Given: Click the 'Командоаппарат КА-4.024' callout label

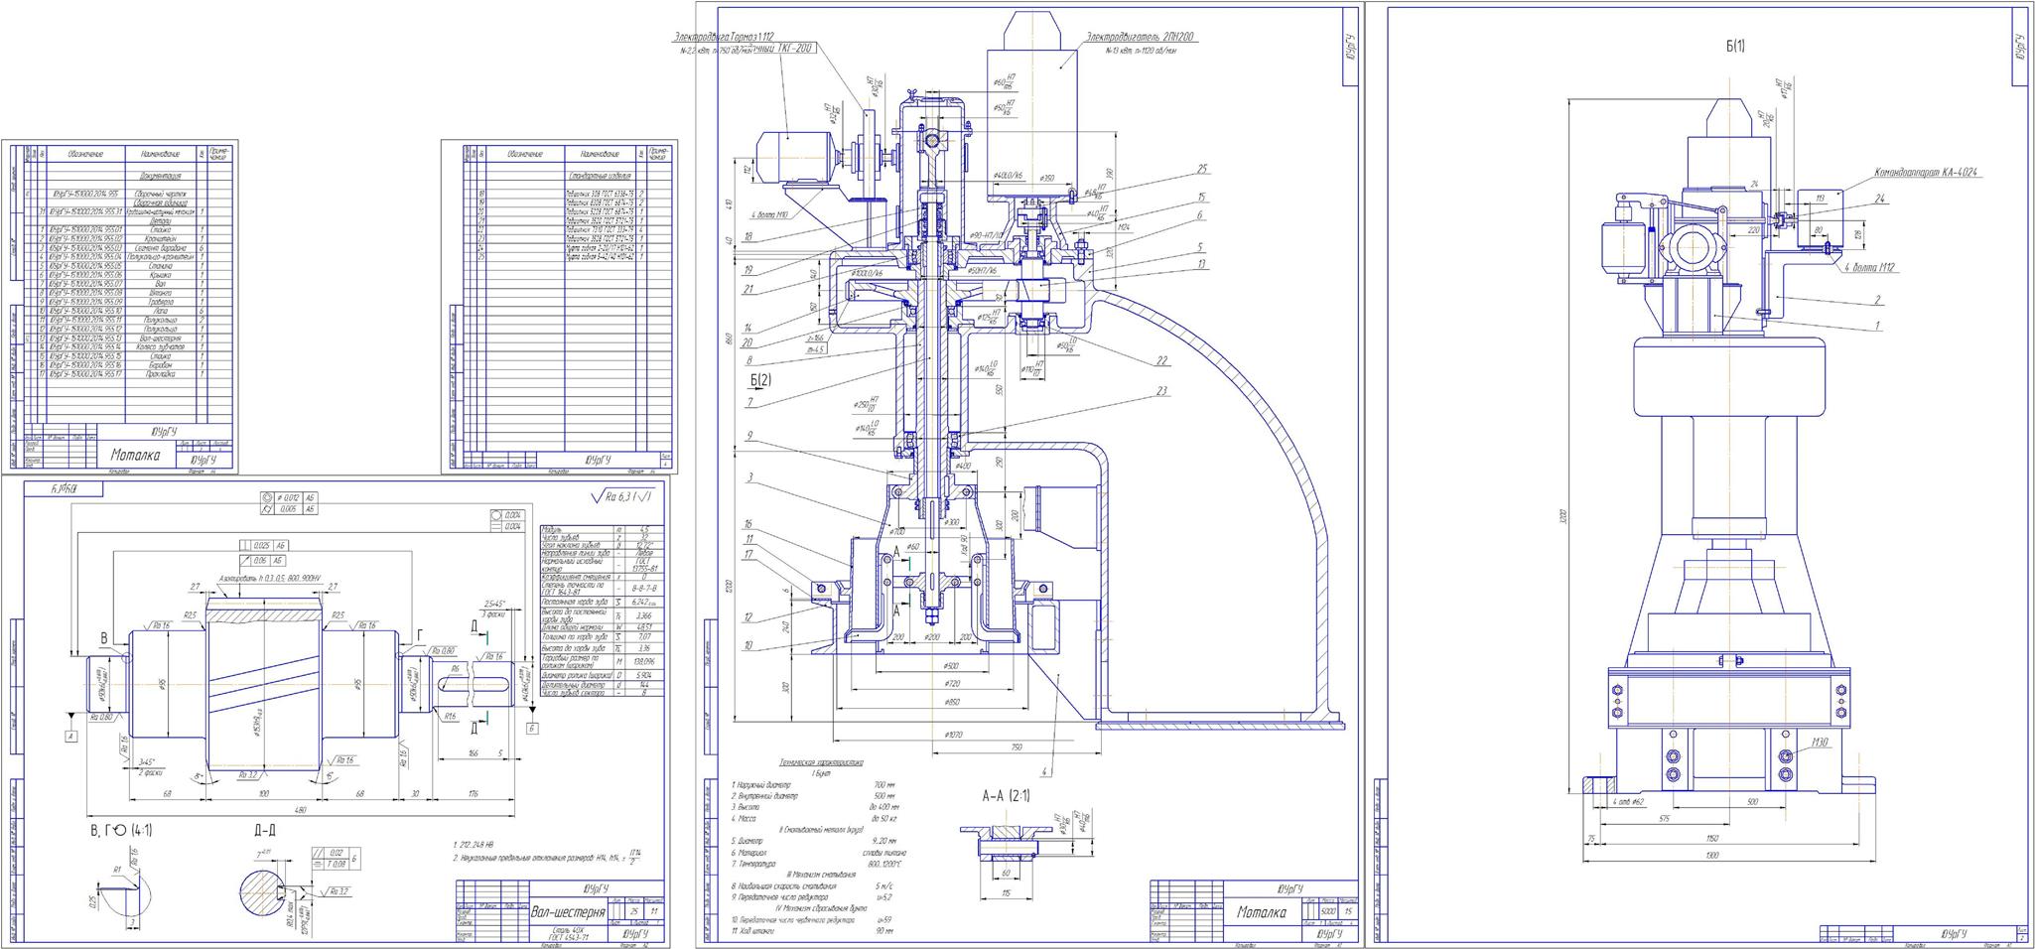Looking at the screenshot, I should click(x=1926, y=173).
